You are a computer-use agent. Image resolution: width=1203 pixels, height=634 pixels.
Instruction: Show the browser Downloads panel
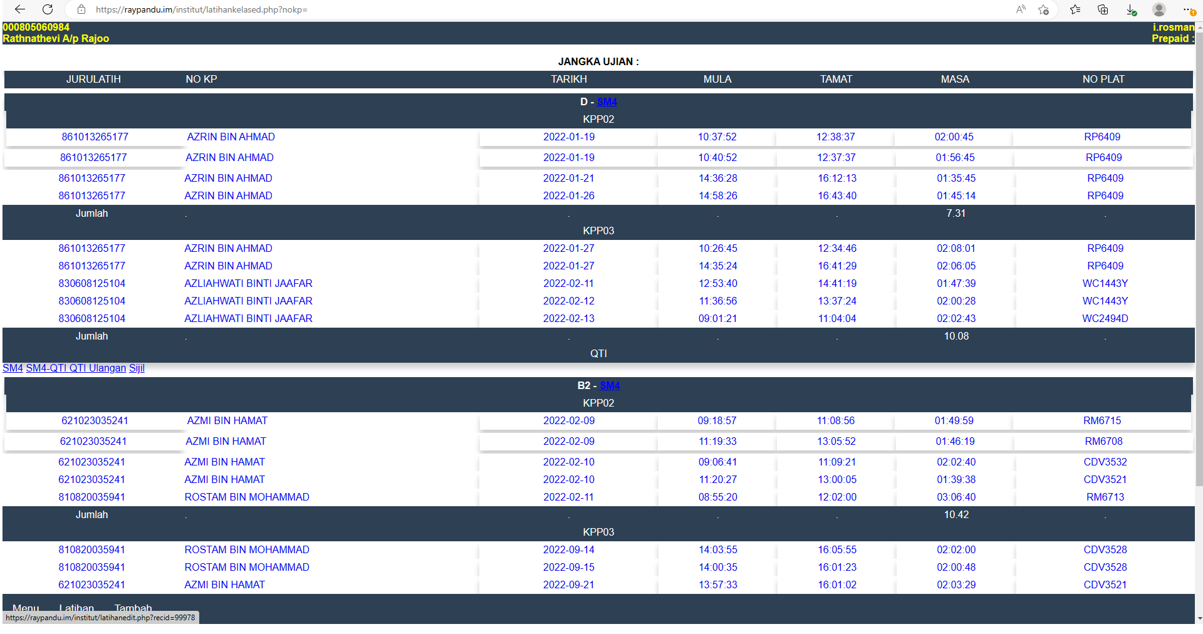1131,9
